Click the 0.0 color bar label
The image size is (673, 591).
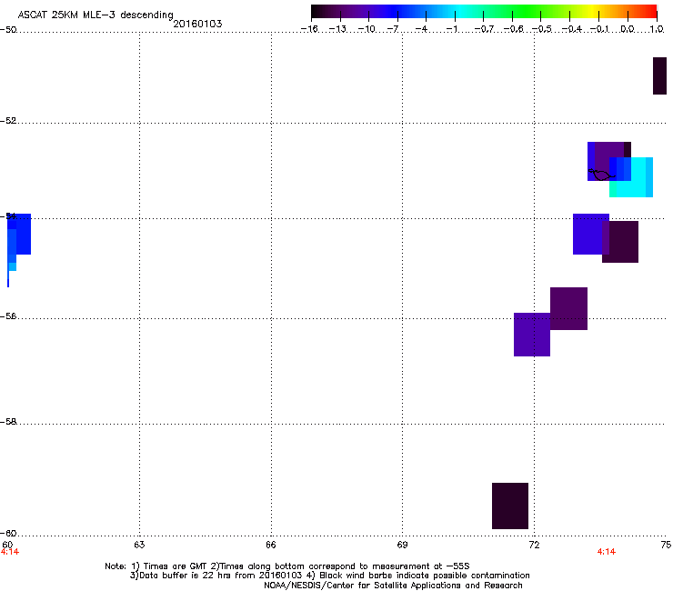point(628,29)
